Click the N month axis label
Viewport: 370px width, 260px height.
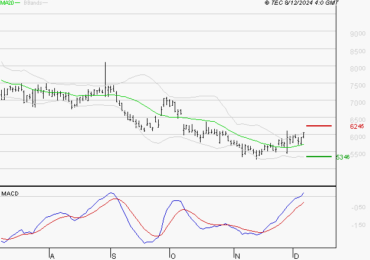pyautogui.click(x=237, y=256)
